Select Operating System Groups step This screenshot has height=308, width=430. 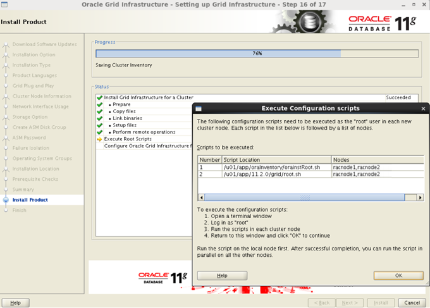42,159
